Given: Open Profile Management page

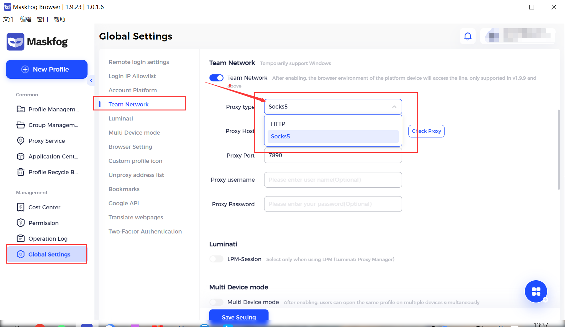Looking at the screenshot, I should point(48,109).
